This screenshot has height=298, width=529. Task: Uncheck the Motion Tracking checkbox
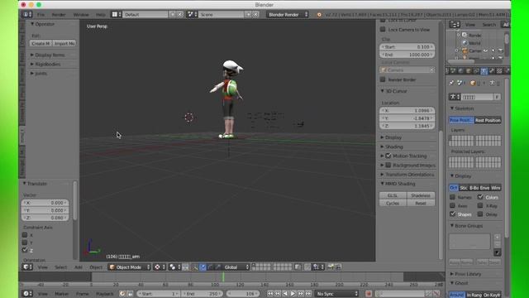[x=388, y=156]
